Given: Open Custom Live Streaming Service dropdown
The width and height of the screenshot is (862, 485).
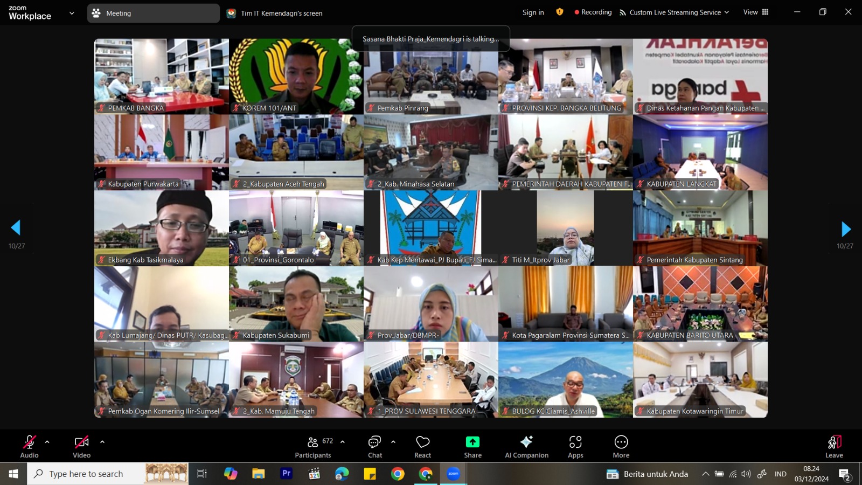Looking at the screenshot, I should tap(675, 12).
